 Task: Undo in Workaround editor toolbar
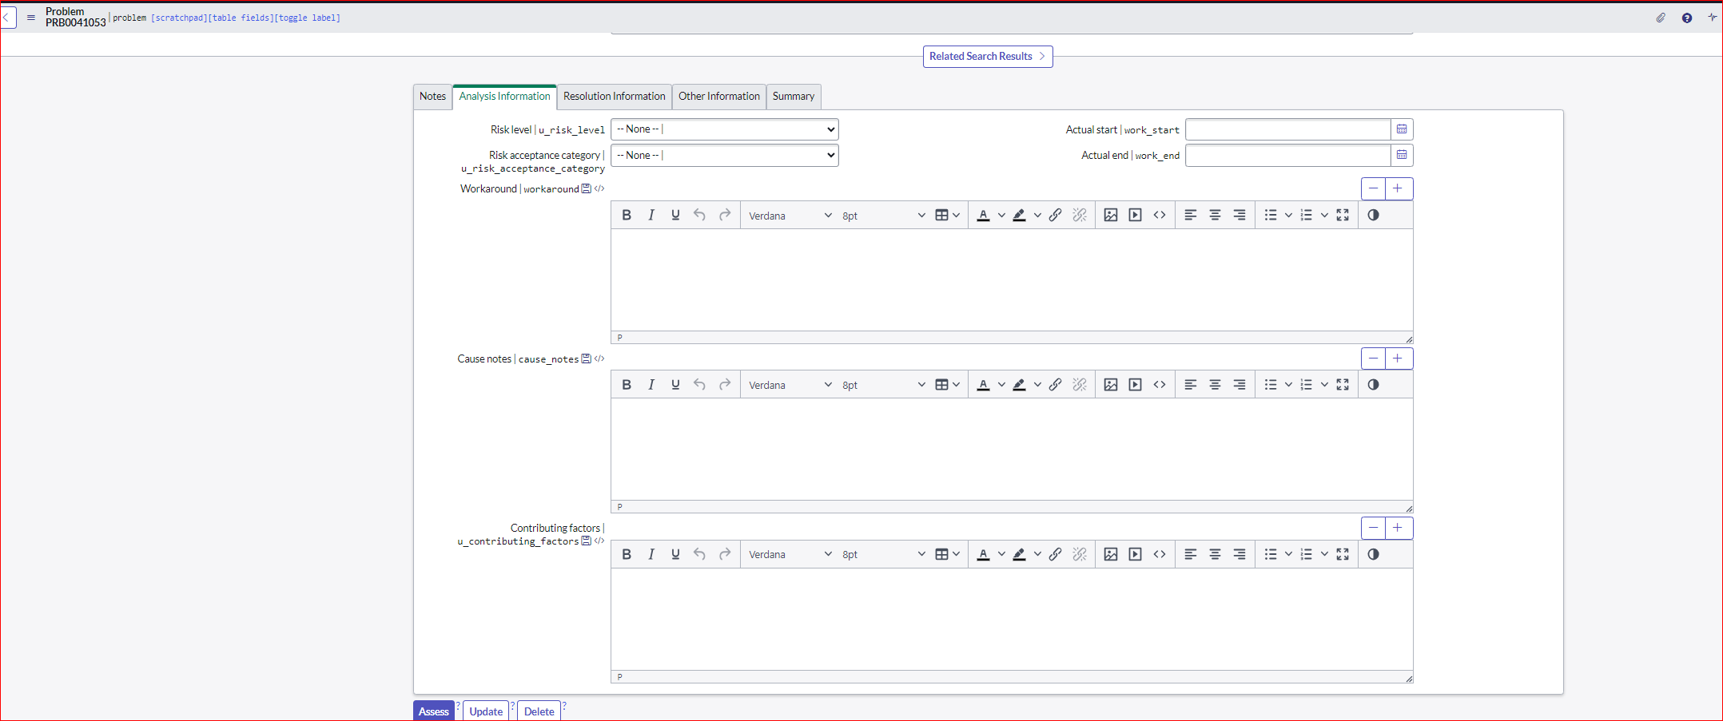click(x=699, y=215)
